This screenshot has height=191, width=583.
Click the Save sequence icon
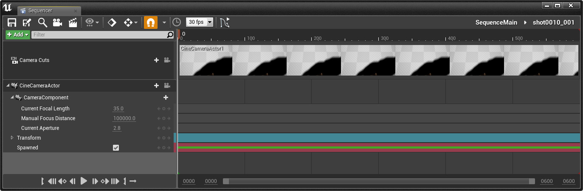click(12, 22)
